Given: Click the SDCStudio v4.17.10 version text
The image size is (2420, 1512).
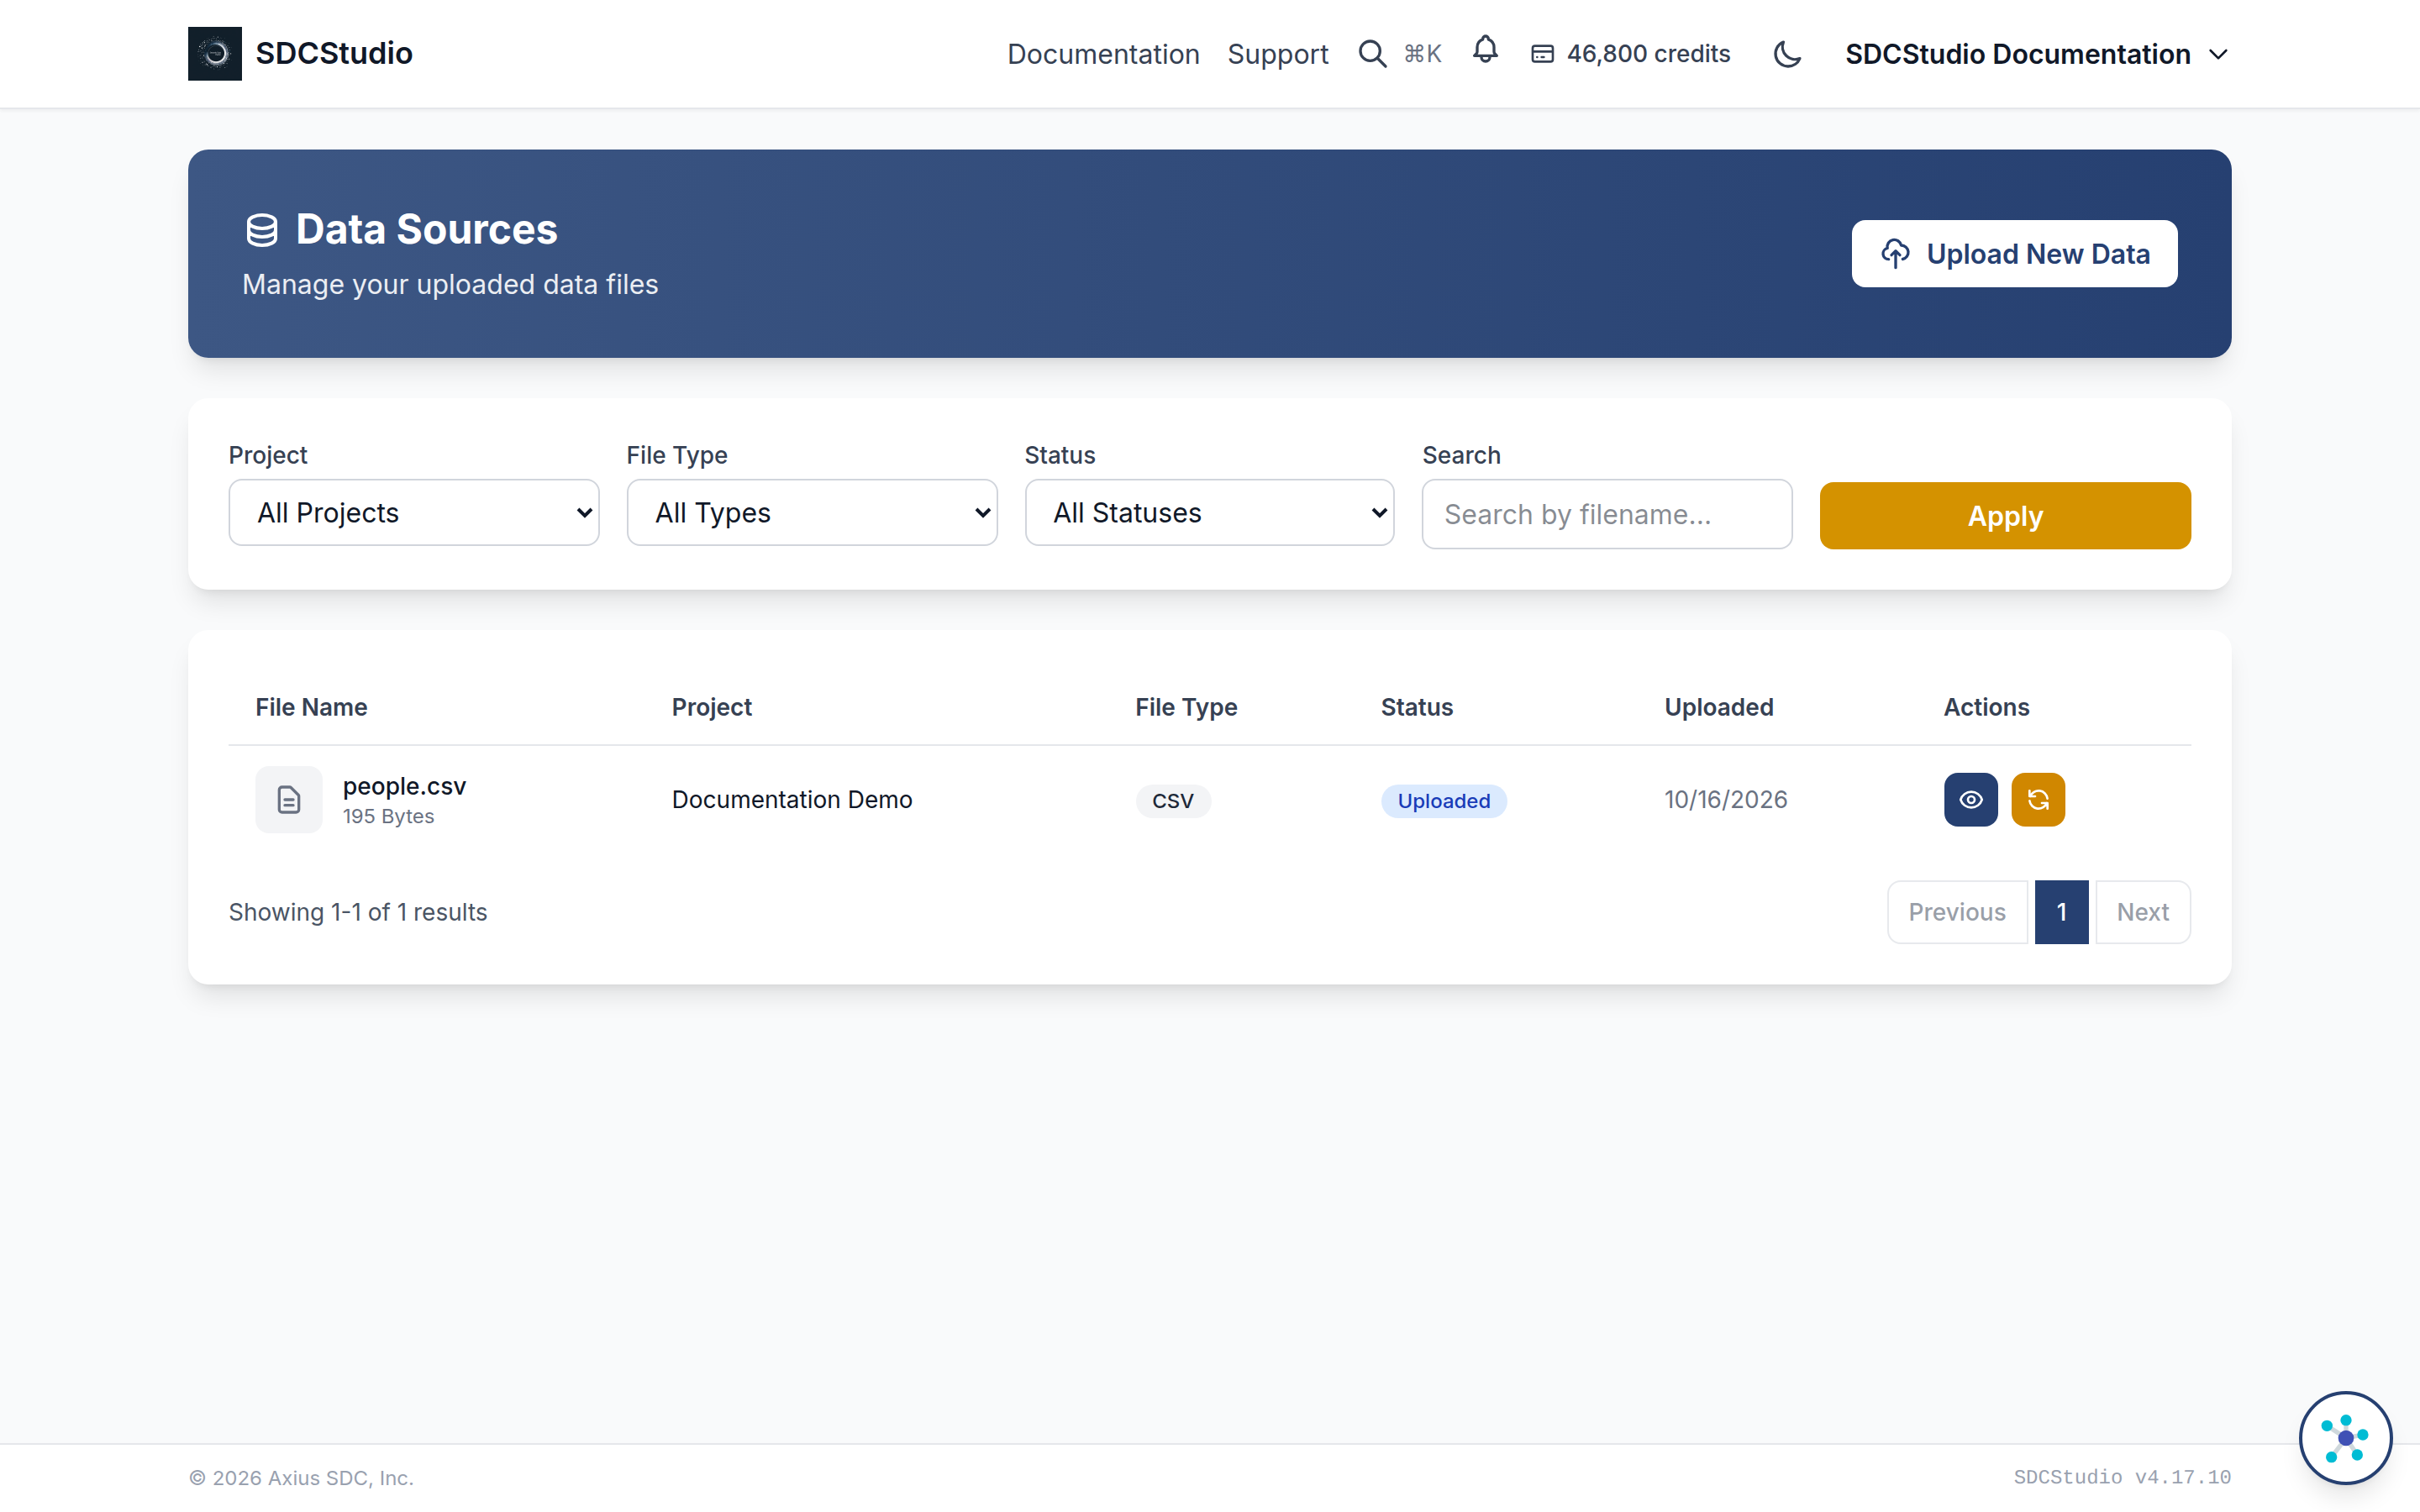Looking at the screenshot, I should pos(2122,1477).
